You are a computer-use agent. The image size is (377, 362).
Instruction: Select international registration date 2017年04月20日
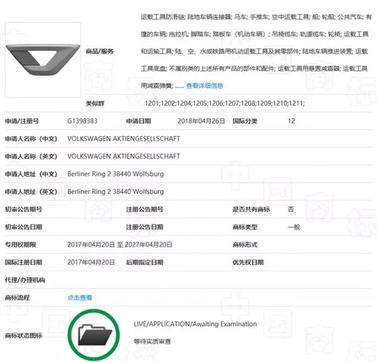pos(91,262)
